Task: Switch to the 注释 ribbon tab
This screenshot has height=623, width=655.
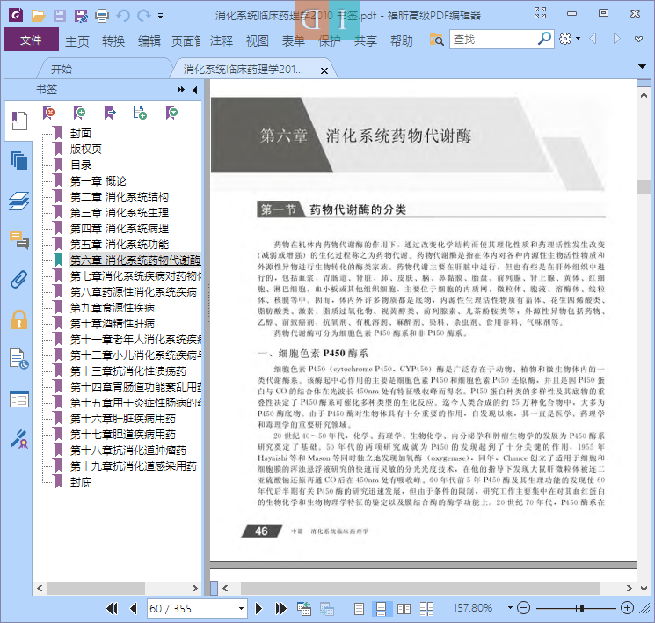Action: (x=222, y=41)
